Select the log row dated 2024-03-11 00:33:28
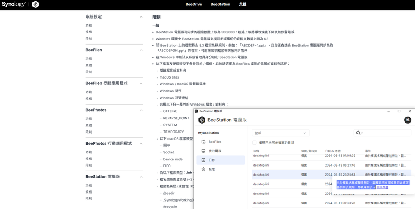The height and width of the screenshot is (209, 415). [331, 203]
